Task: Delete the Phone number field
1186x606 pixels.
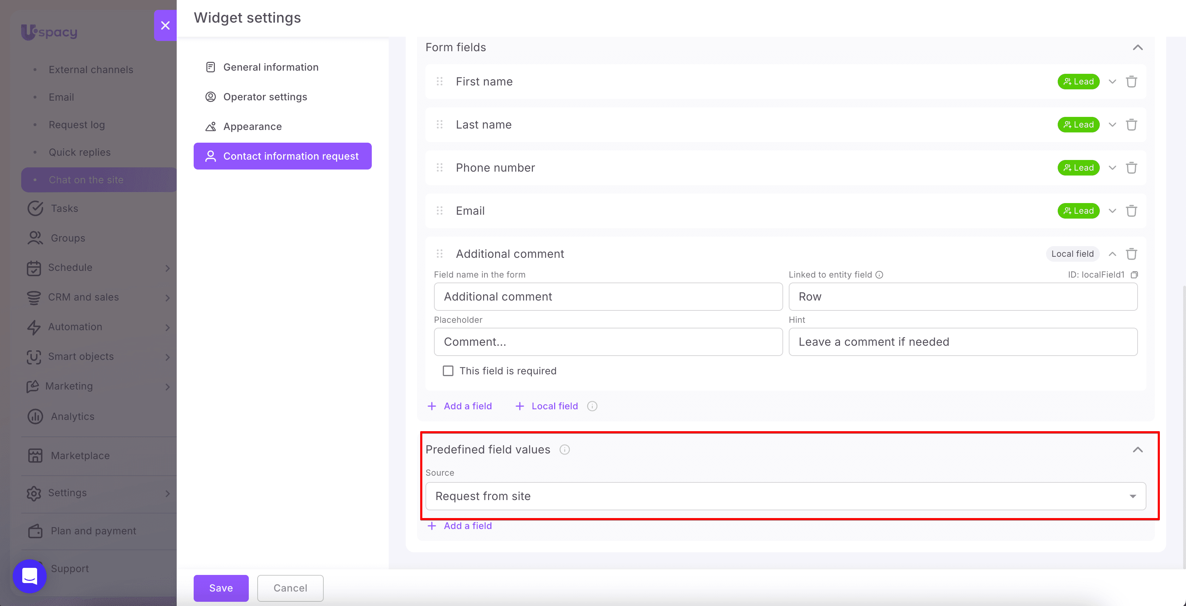Action: point(1131,168)
